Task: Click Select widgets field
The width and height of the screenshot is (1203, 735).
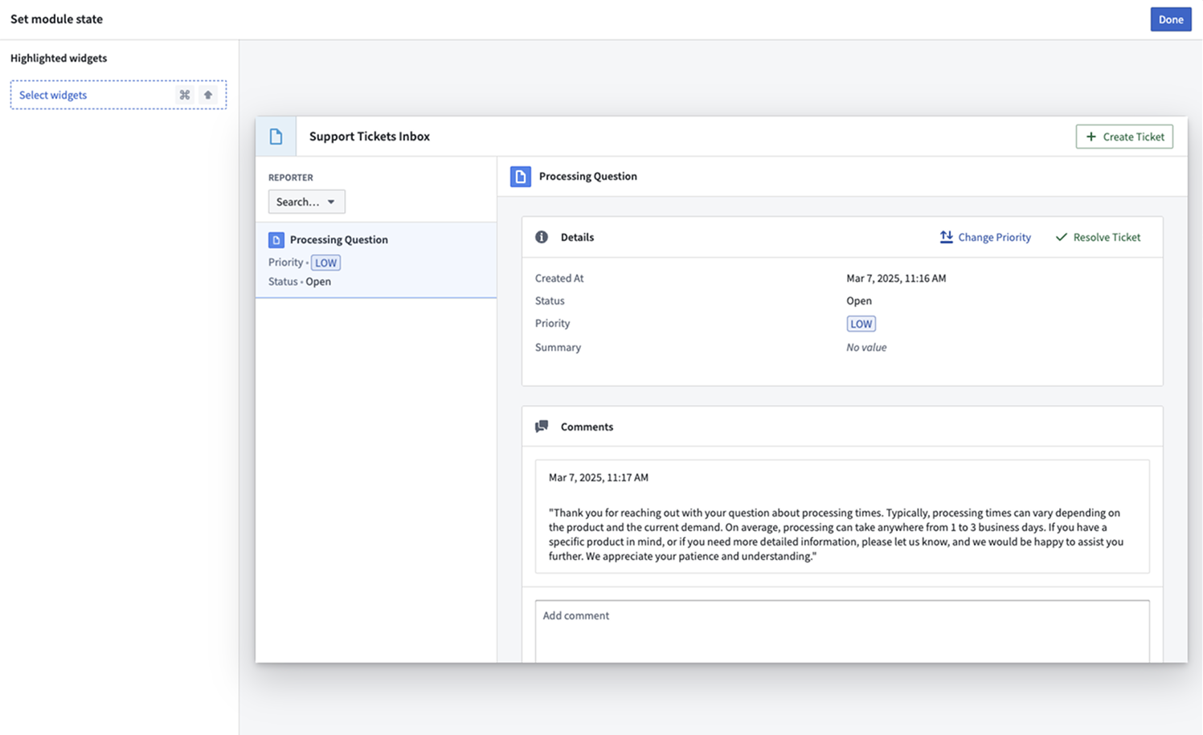Action: (x=118, y=95)
